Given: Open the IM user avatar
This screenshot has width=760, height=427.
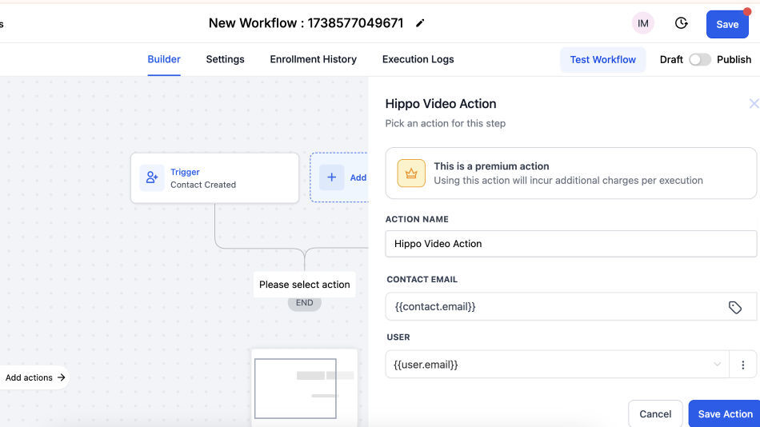Looking at the screenshot, I should pyautogui.click(x=642, y=23).
